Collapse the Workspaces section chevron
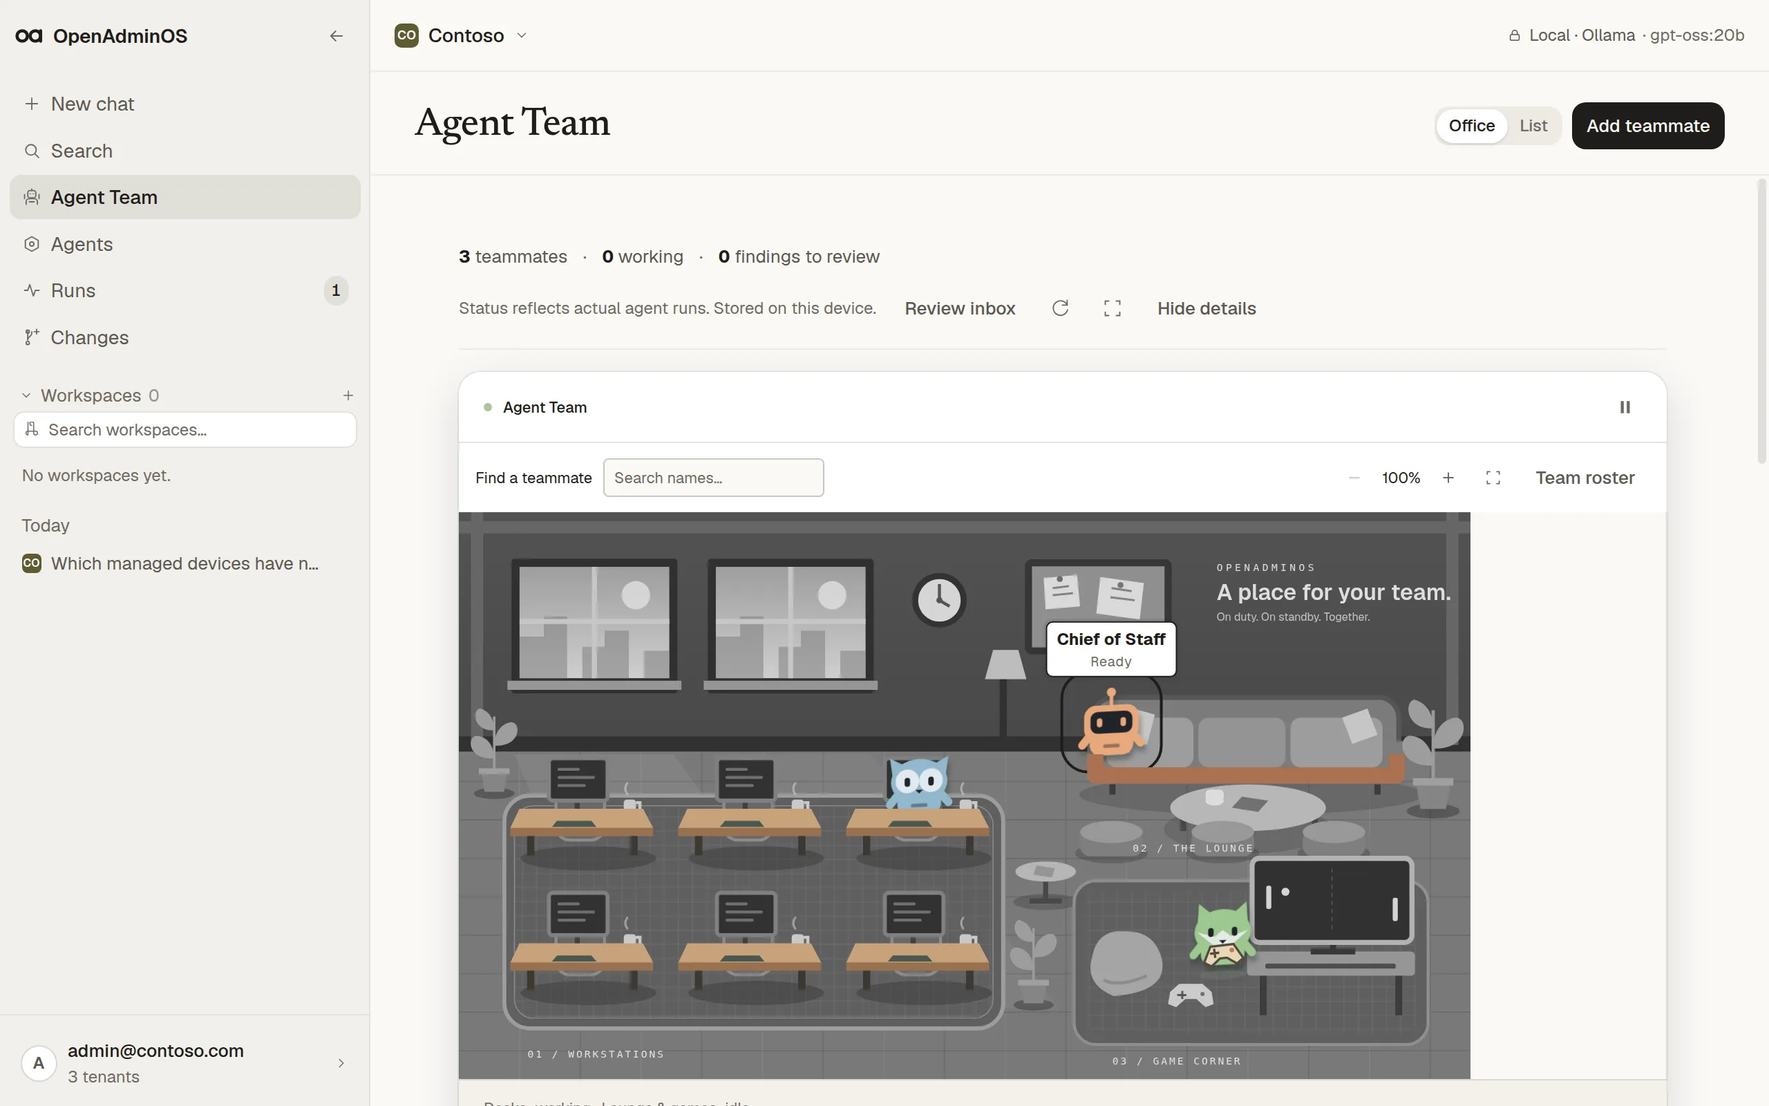Image resolution: width=1769 pixels, height=1106 pixels. [26, 395]
